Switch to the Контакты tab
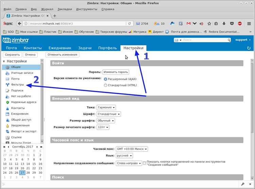The height and width of the screenshot is (189, 255). [x=33, y=48]
